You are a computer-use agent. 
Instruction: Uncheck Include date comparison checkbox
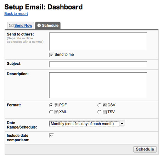(51, 136)
